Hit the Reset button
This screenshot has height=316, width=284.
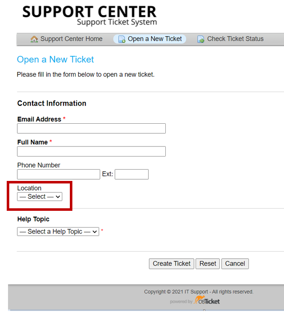click(207, 263)
